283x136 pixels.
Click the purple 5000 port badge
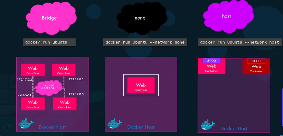click(x=211, y=61)
